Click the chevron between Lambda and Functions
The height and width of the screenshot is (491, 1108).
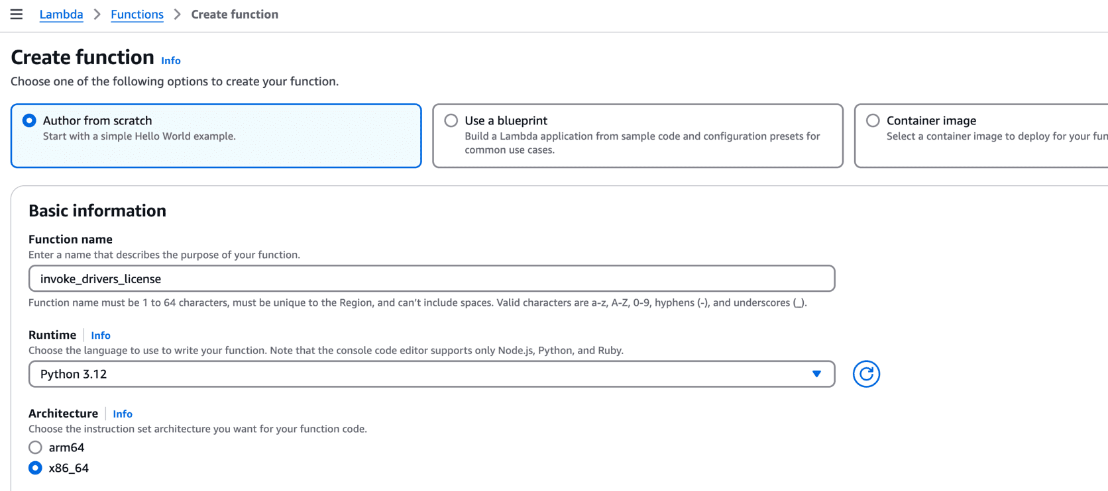click(x=97, y=15)
